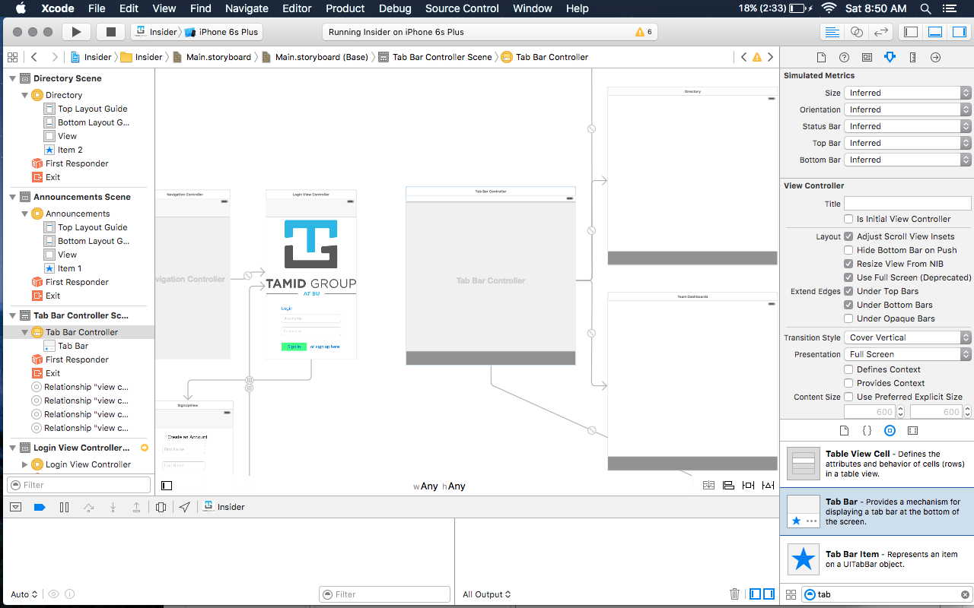
Task: Toggle document outline visibility button
Action: point(167,486)
